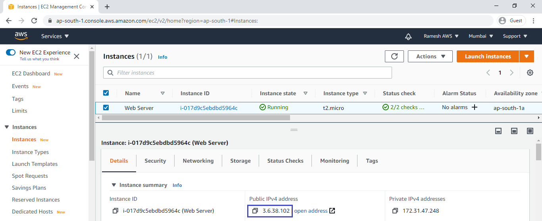Screen dimensions: 542x221
Task: Open Dedicated Hosts in sidebar
Action: 32,211
